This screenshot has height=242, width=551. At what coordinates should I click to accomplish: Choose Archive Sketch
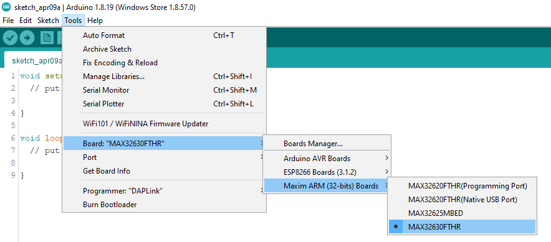click(164, 49)
